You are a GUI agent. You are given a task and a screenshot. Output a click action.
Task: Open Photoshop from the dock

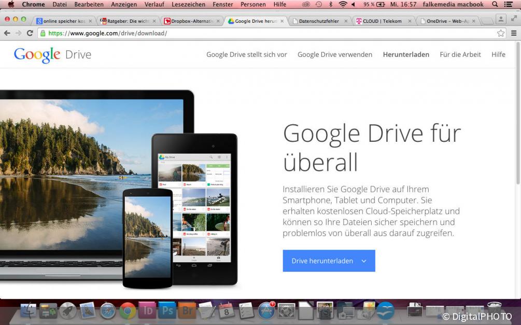167,311
